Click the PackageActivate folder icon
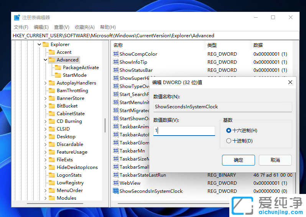Viewport: 306px width, 217px height. [58, 68]
